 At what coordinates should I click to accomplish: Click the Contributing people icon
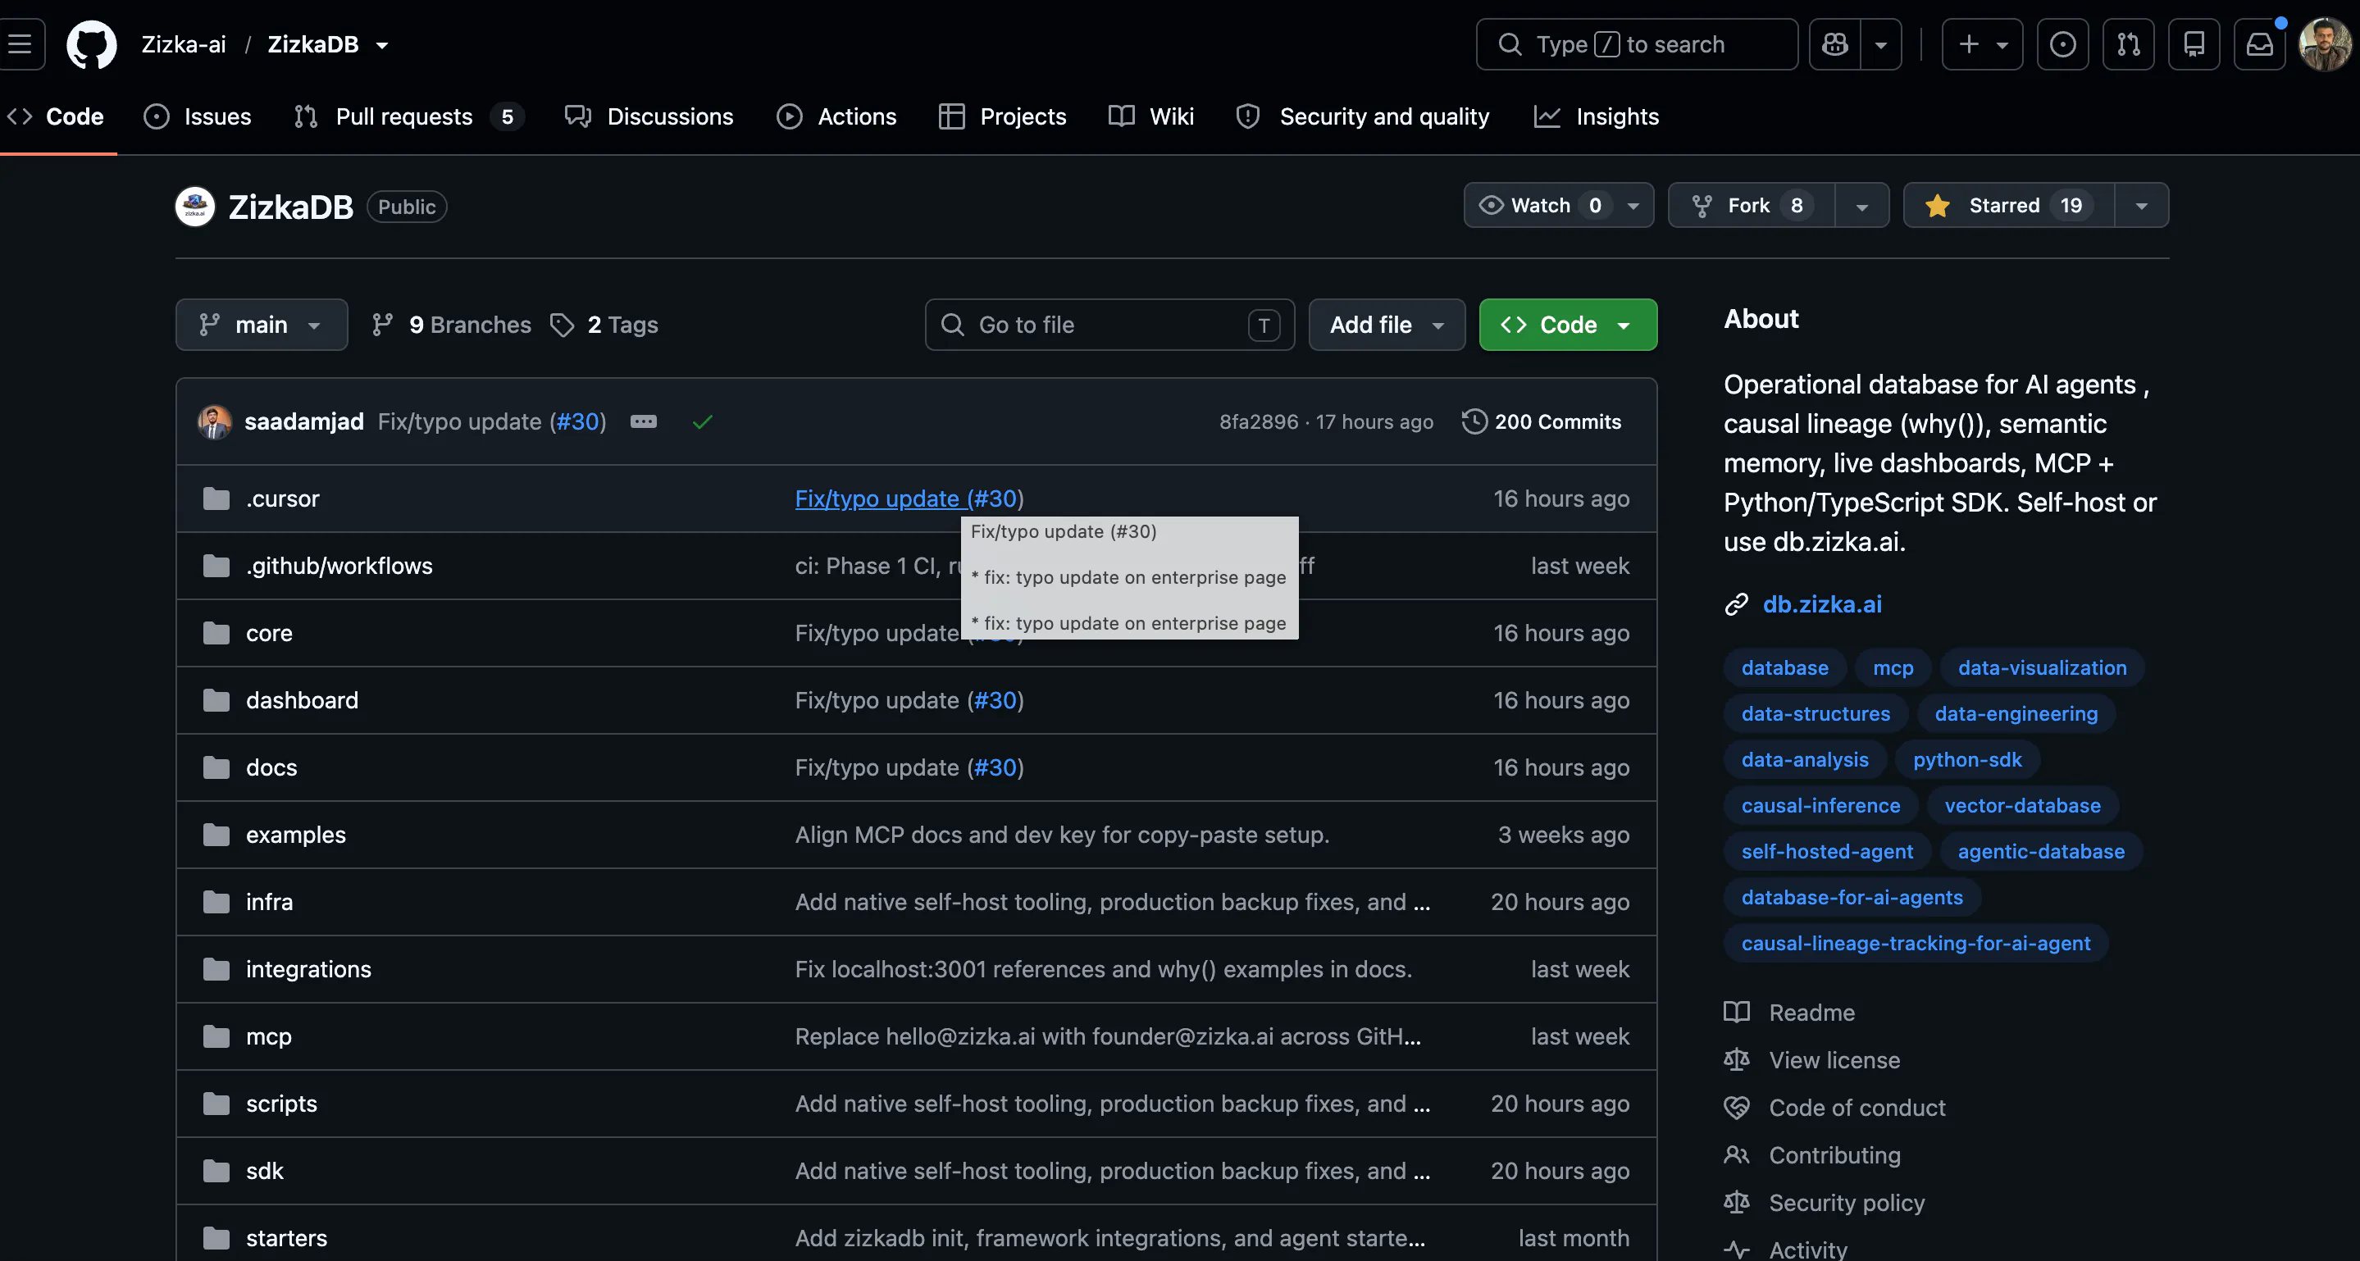[x=1736, y=1154]
